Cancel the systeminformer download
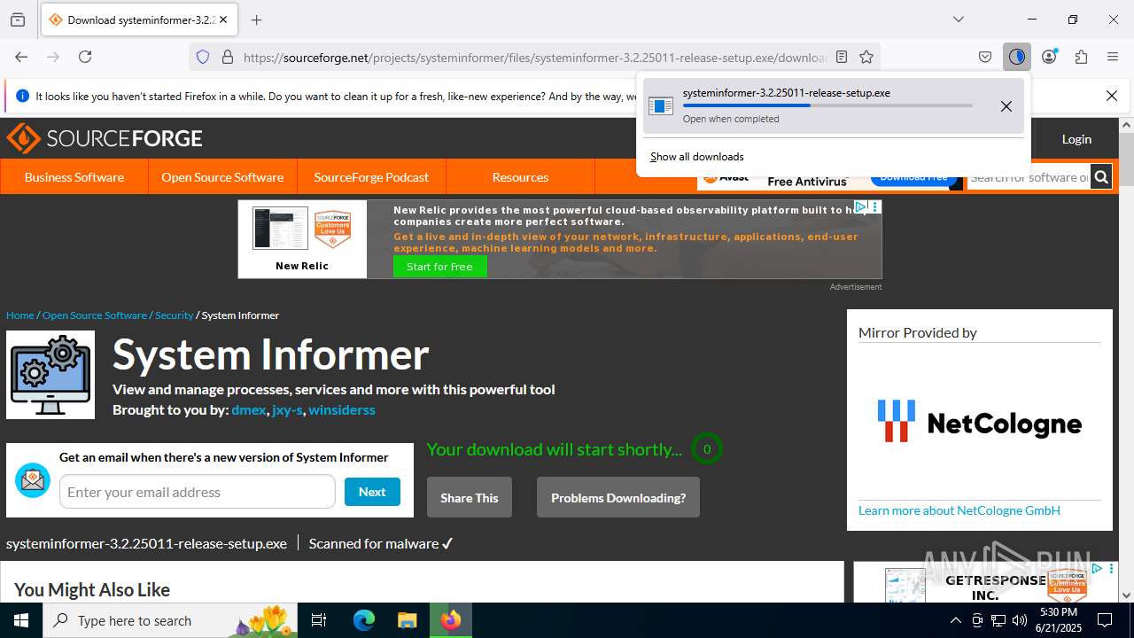The width and height of the screenshot is (1134, 638). 1006,106
